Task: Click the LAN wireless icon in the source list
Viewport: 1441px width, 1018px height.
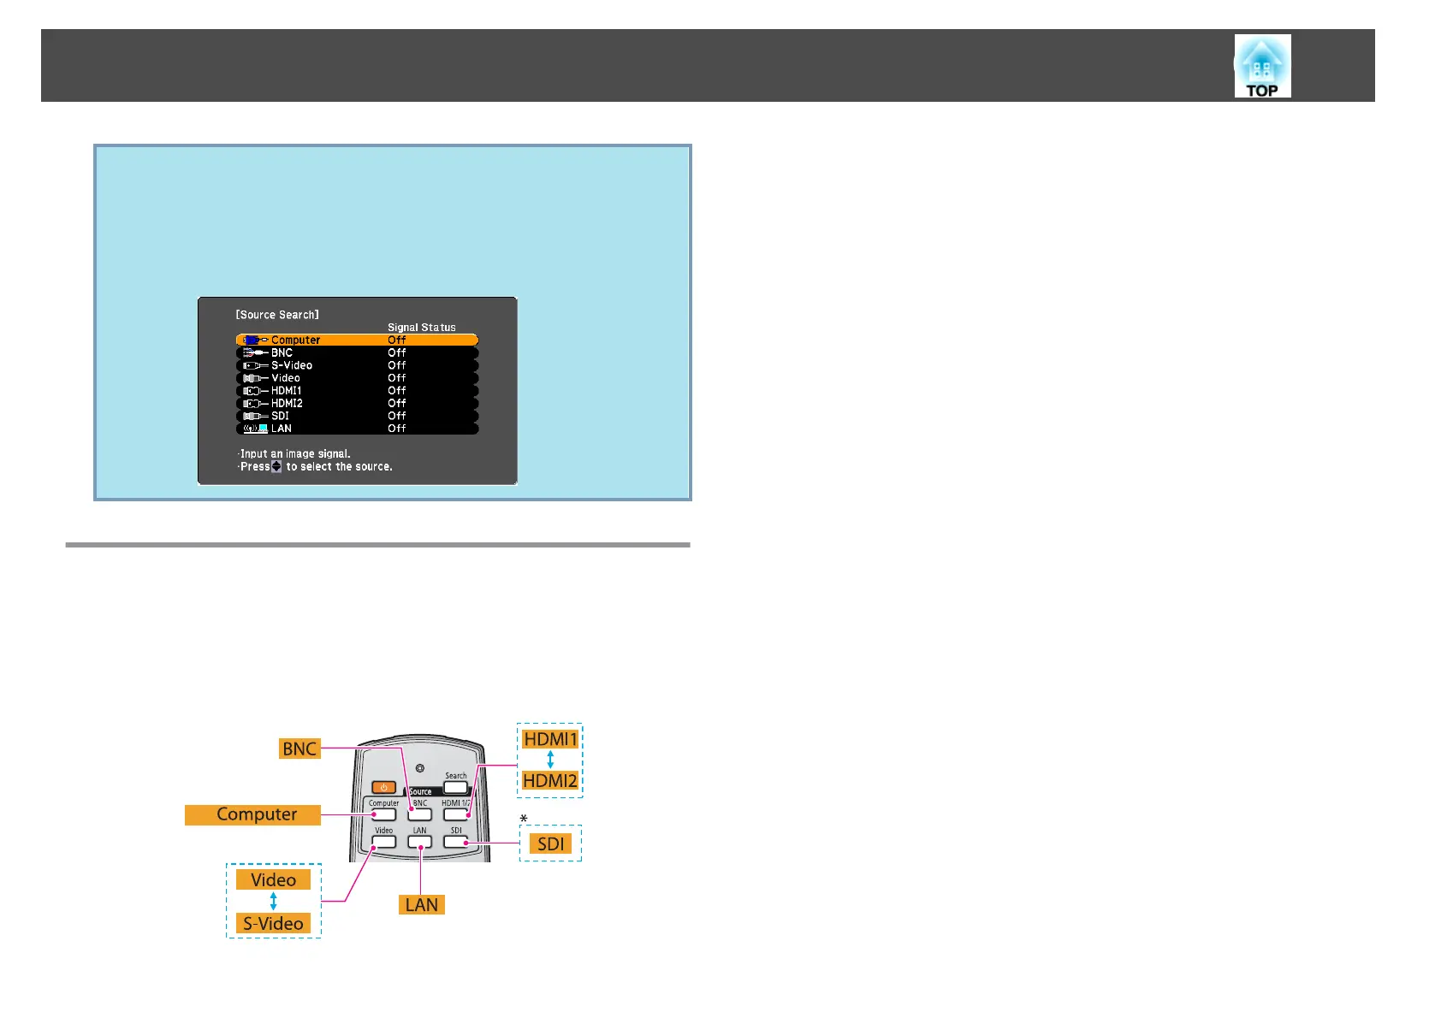Action: [255, 429]
